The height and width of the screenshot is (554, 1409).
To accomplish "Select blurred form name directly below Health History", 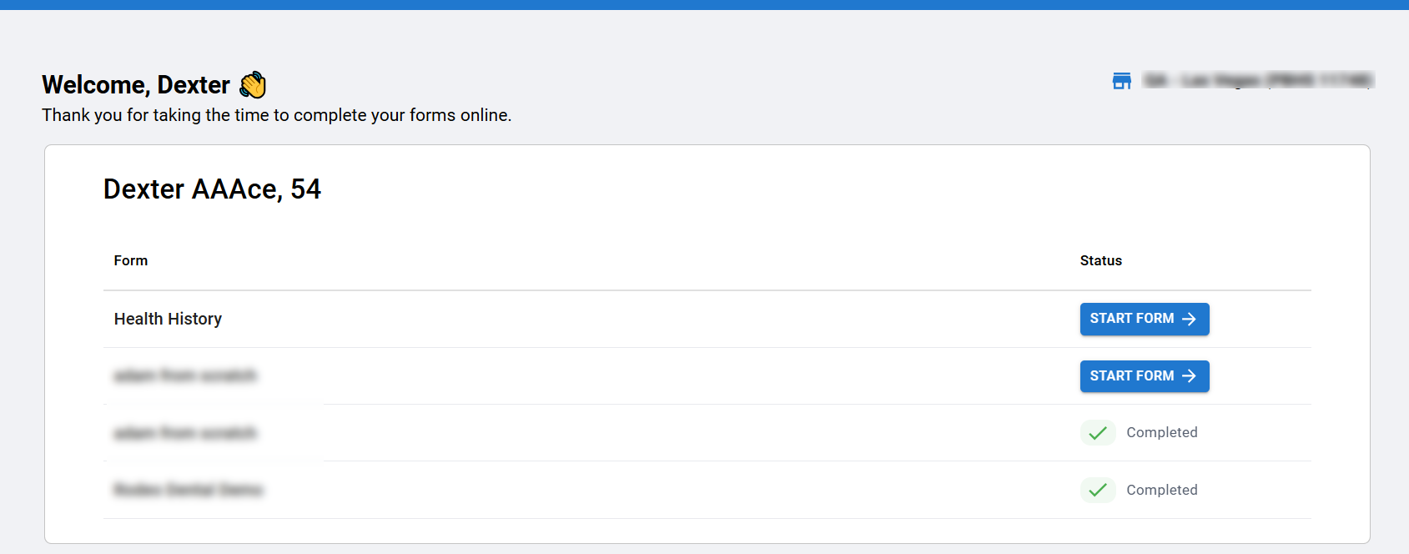I will tap(185, 376).
